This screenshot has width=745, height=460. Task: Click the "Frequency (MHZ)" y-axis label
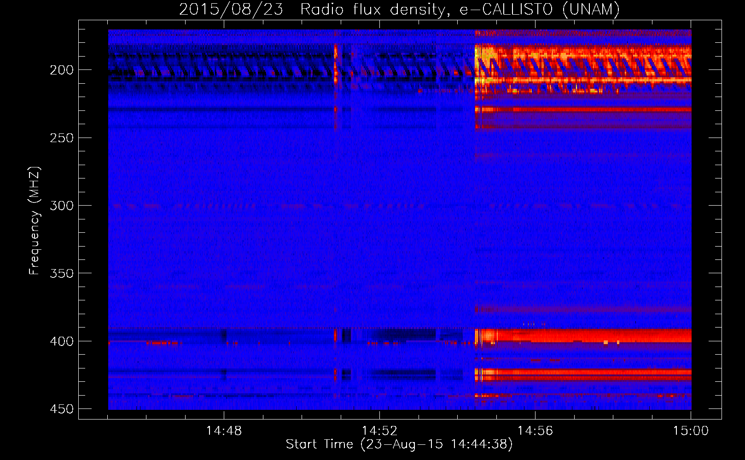pyautogui.click(x=35, y=220)
